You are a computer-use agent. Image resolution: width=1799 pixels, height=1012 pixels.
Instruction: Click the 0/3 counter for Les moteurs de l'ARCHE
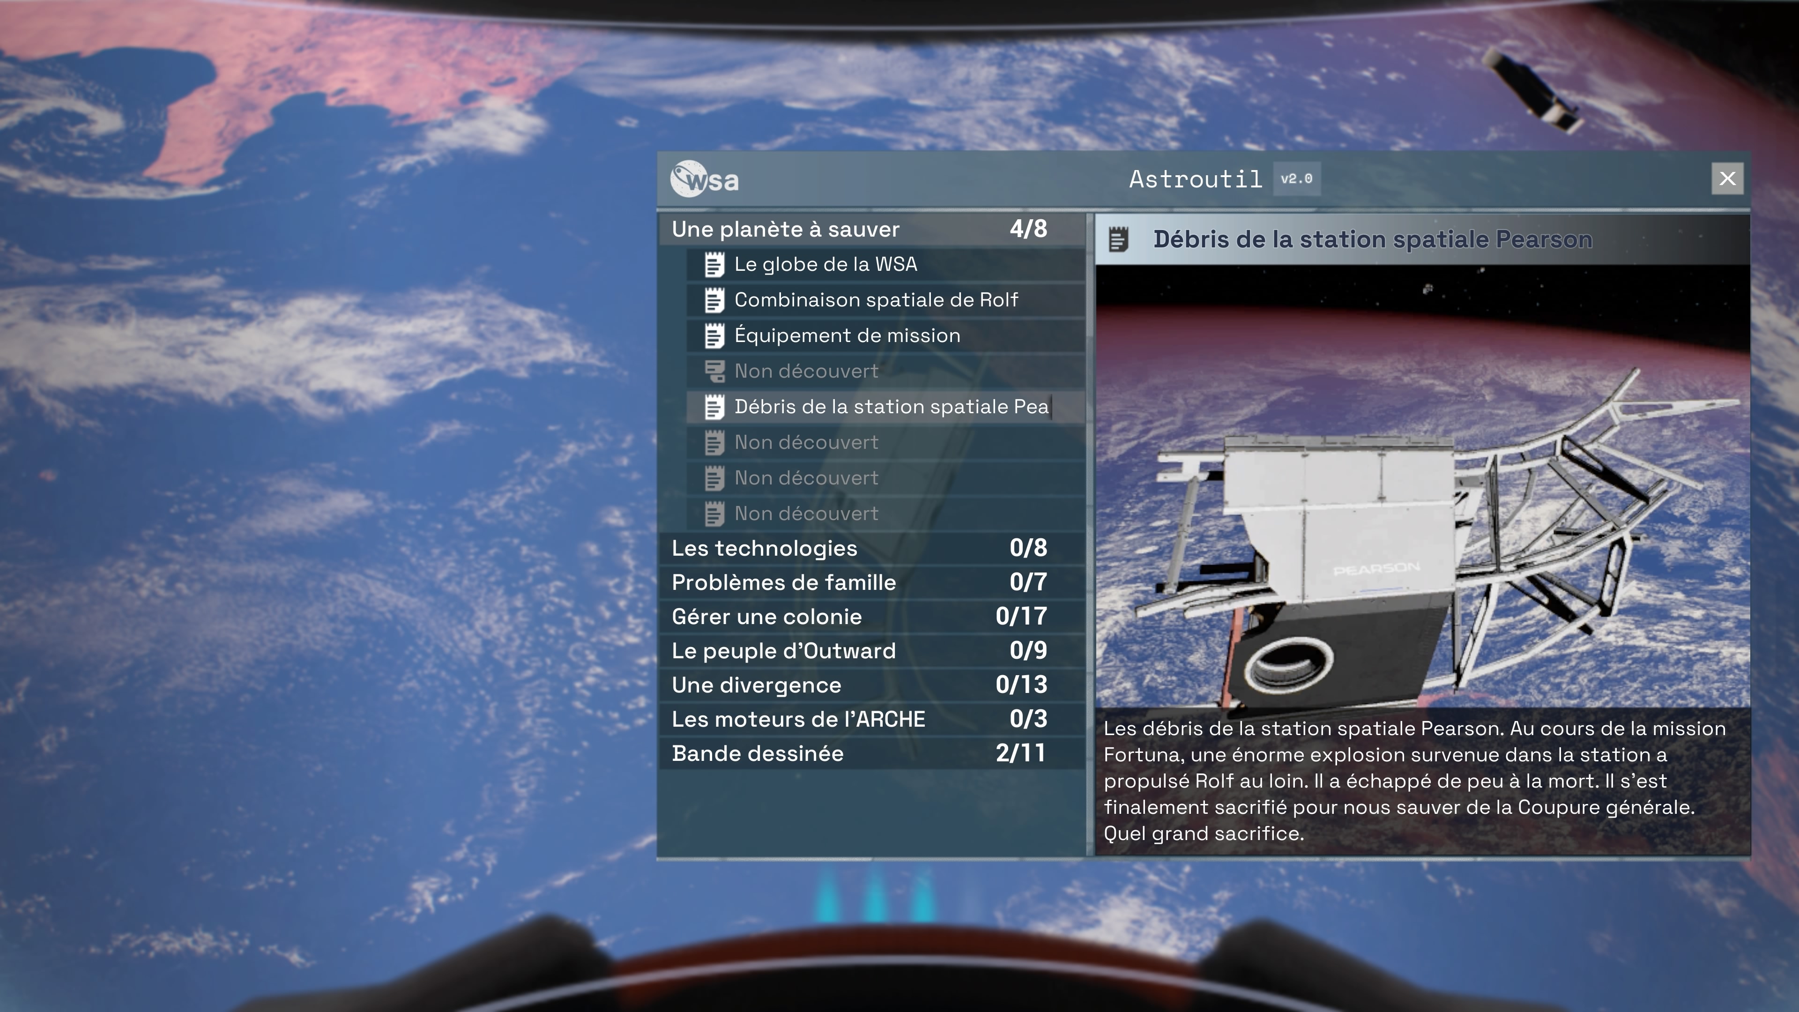pyautogui.click(x=1028, y=719)
